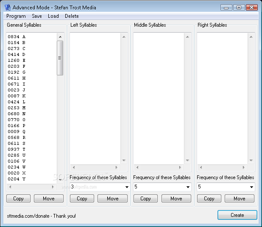262x227 pixels.
Task: Open the Program menu
Action: tap(16, 16)
